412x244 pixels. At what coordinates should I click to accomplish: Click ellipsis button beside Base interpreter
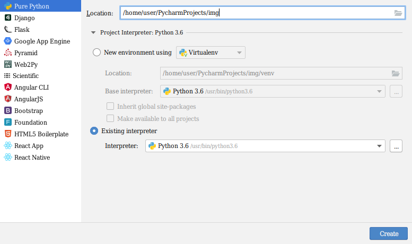coord(396,91)
